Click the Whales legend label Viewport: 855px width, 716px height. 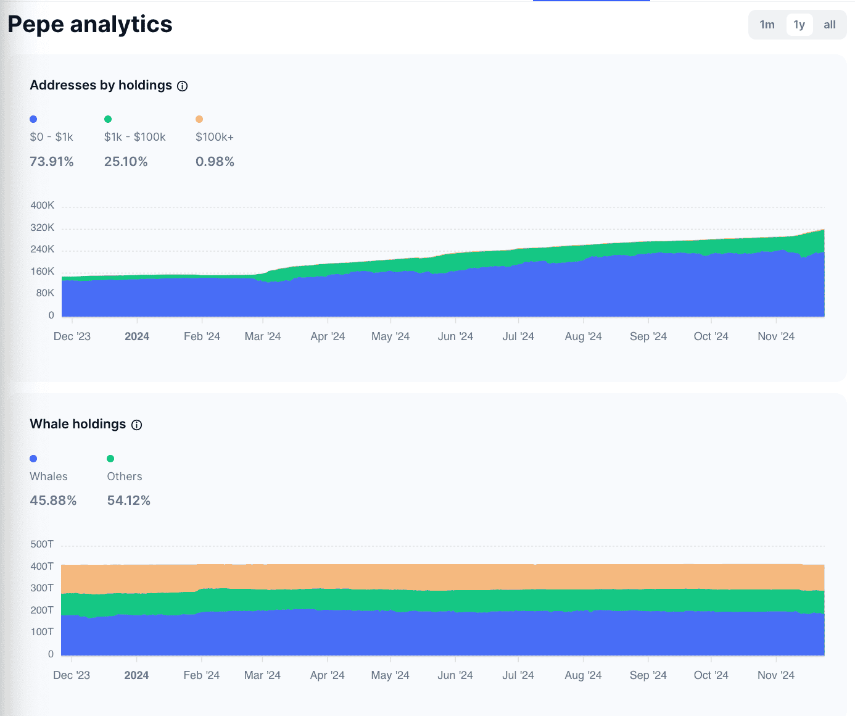click(x=49, y=477)
